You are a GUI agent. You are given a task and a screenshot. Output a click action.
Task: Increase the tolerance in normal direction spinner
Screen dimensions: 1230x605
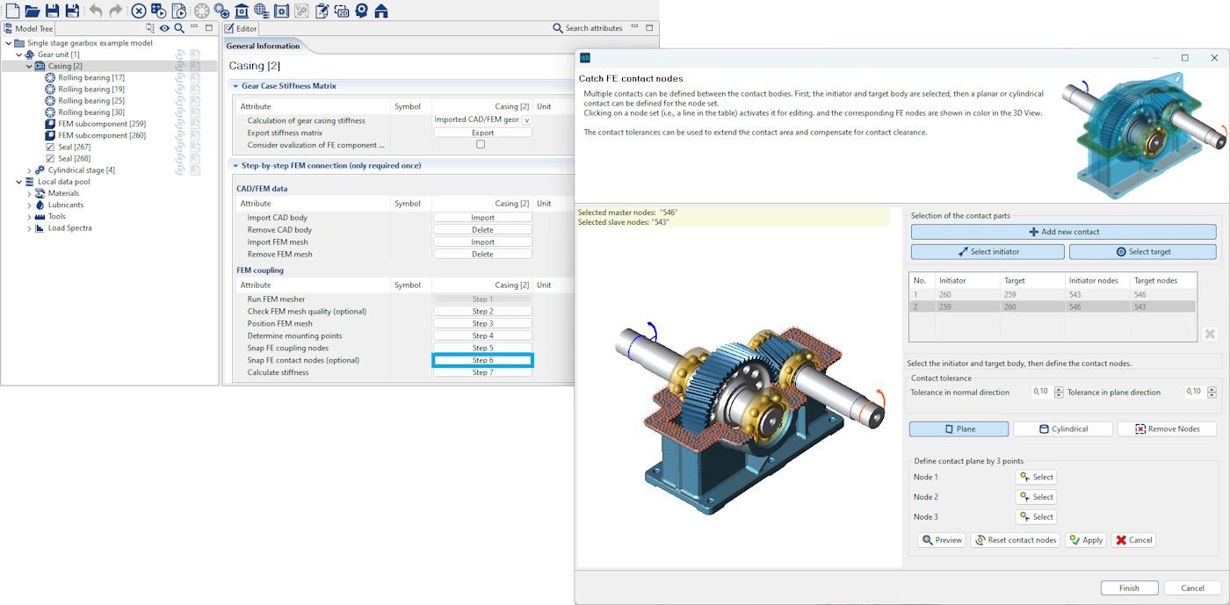point(1059,389)
